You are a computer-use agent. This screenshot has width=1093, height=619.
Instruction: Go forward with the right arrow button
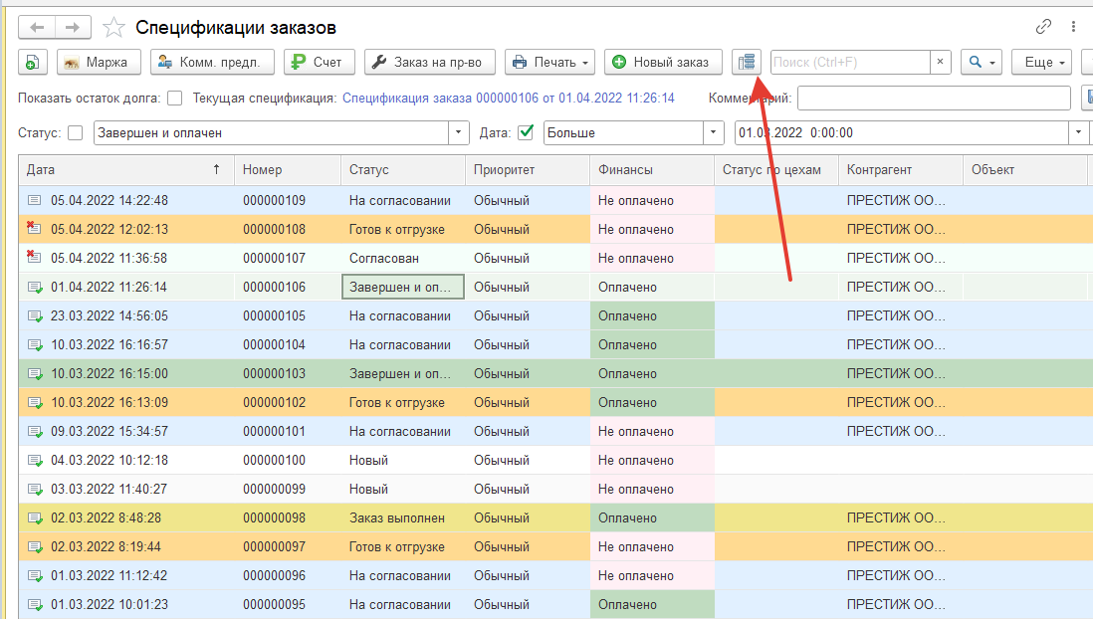coord(73,27)
